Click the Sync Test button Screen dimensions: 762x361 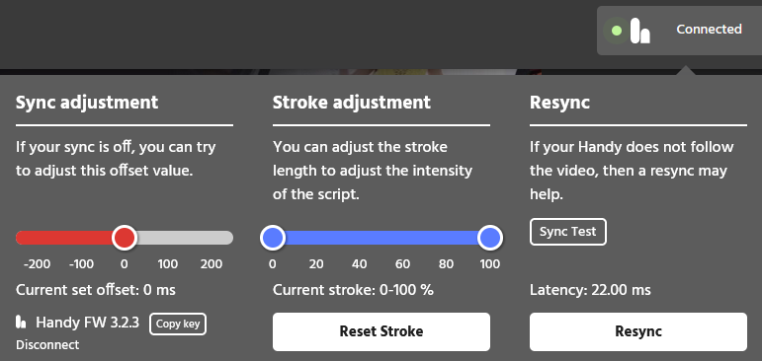567,232
